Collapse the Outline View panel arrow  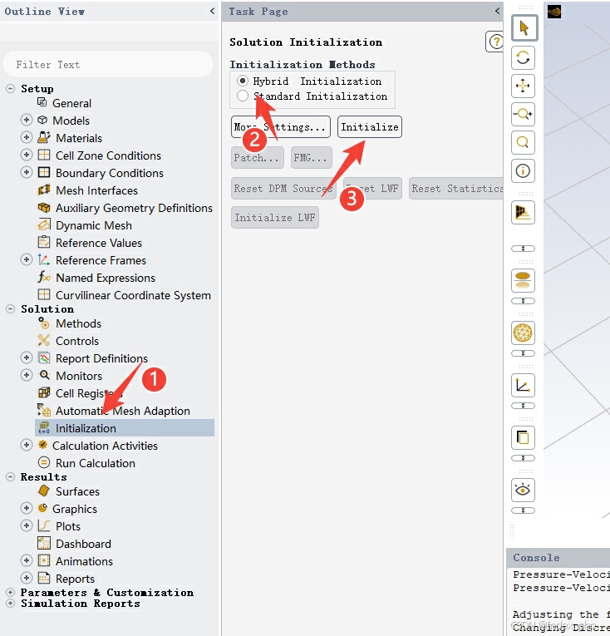pyautogui.click(x=212, y=11)
